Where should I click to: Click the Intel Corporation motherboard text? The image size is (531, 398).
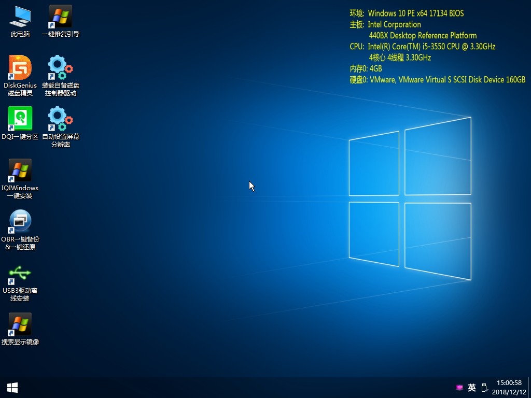(x=394, y=24)
